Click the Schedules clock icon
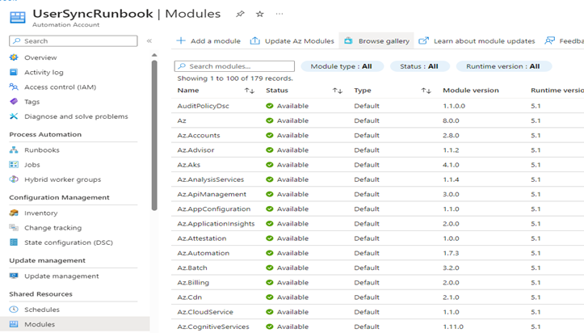Screen dimensions: 584x333 tap(14, 310)
